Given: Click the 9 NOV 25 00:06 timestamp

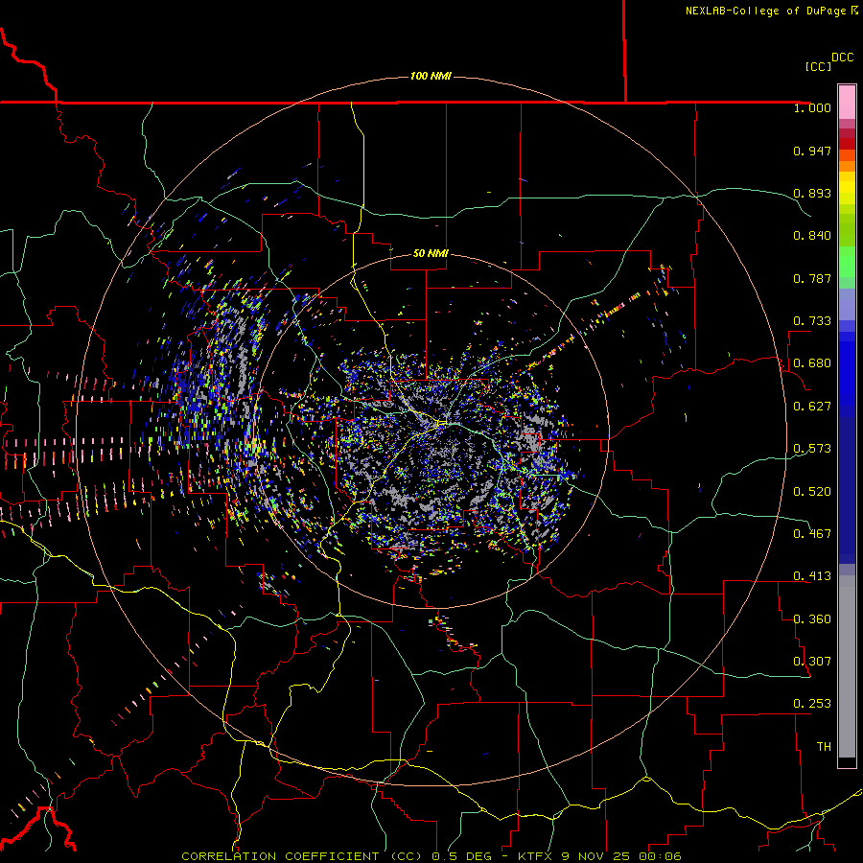Looking at the screenshot, I should click(622, 856).
